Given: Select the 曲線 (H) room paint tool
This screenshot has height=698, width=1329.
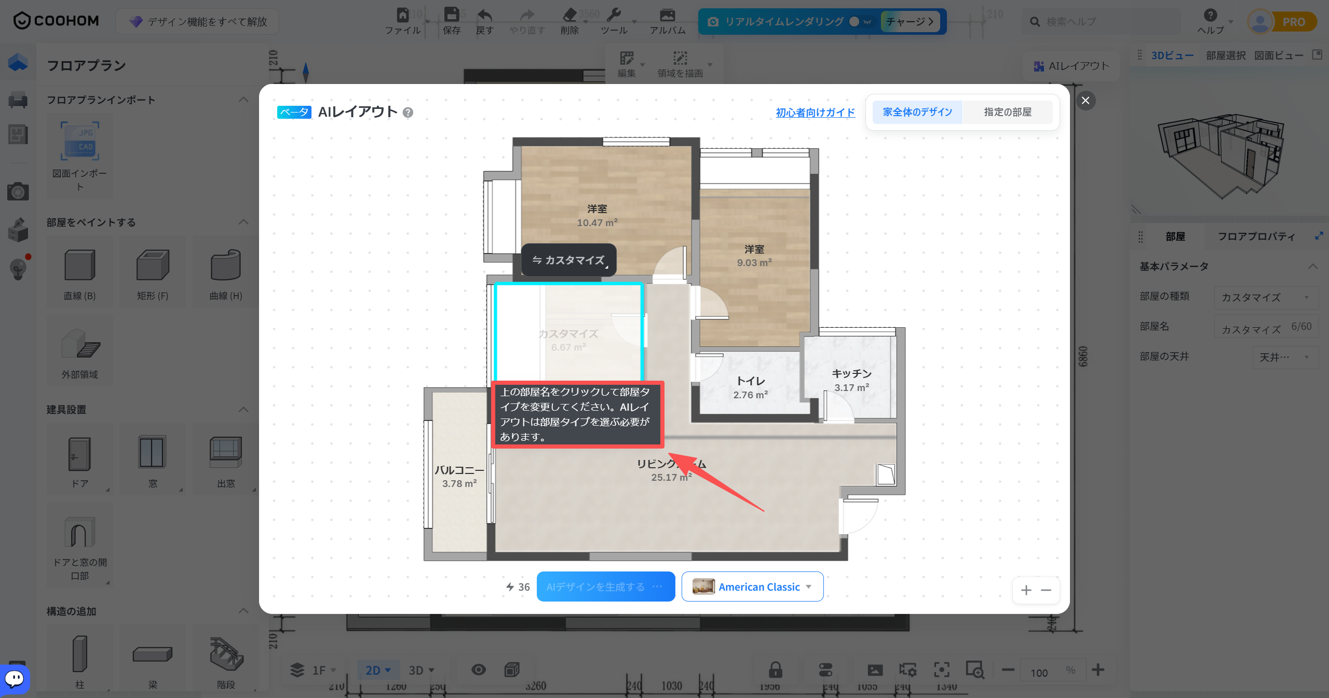Looking at the screenshot, I should 226,272.
